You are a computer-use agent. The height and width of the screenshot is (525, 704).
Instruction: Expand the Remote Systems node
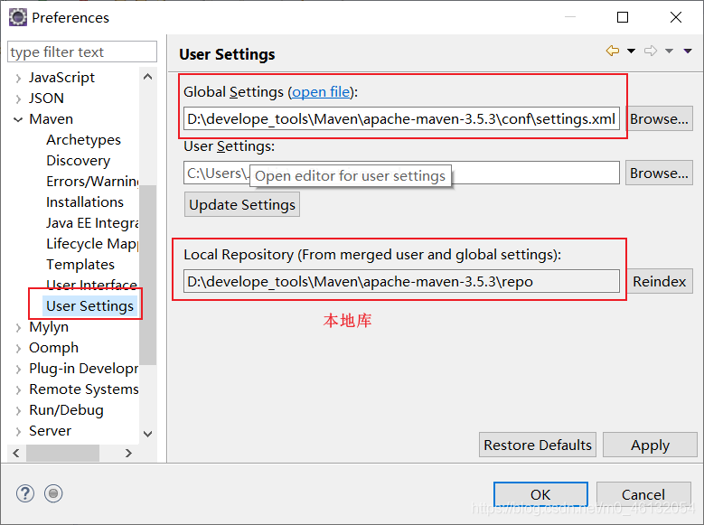tap(18, 389)
